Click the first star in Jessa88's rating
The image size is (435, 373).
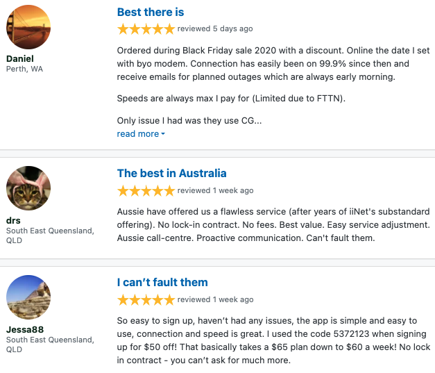123,300
